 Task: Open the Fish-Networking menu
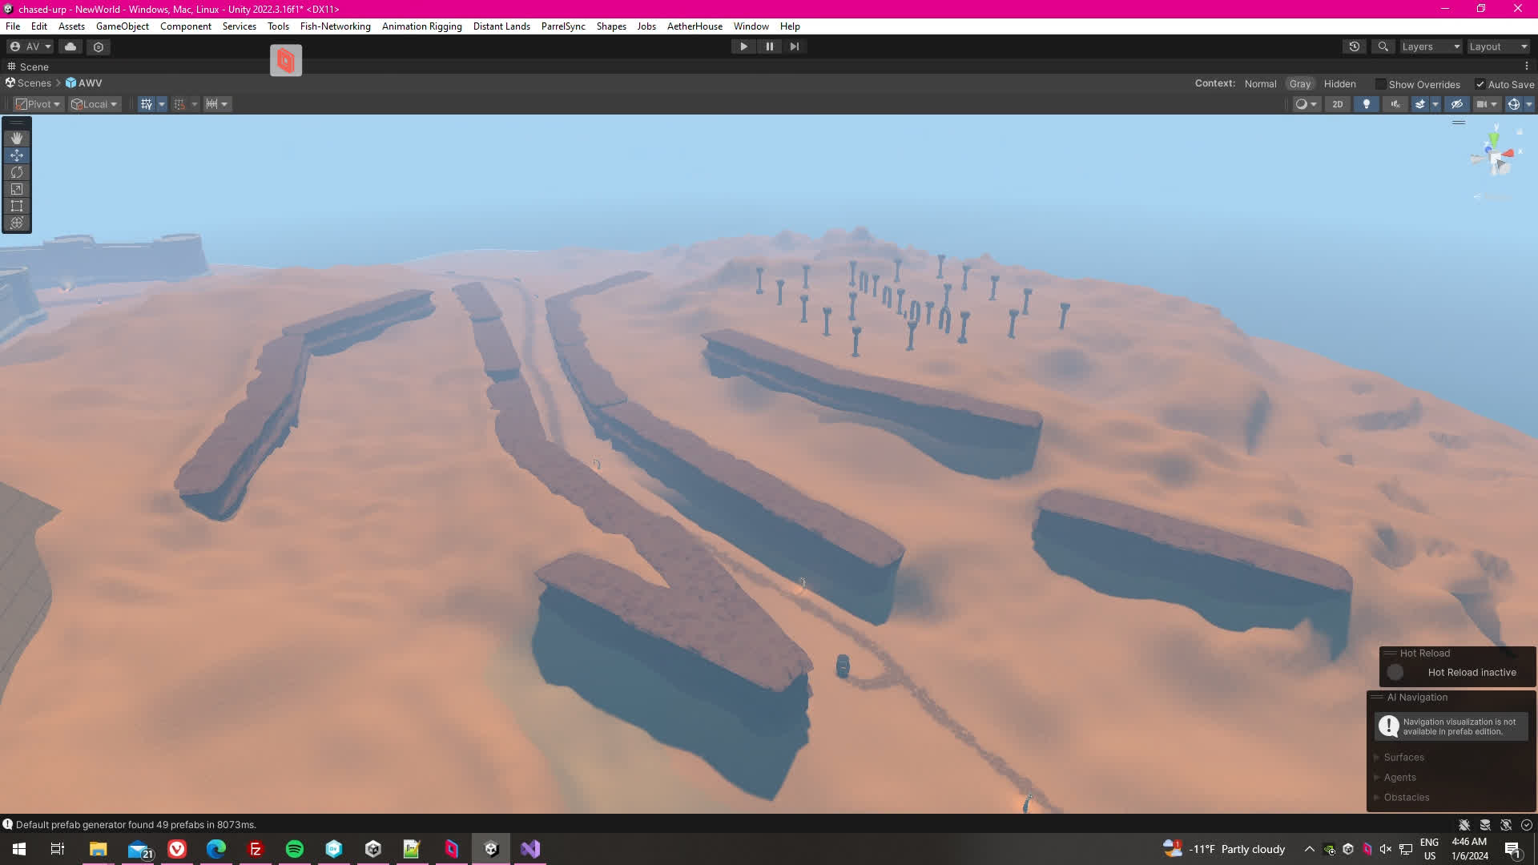pos(335,26)
